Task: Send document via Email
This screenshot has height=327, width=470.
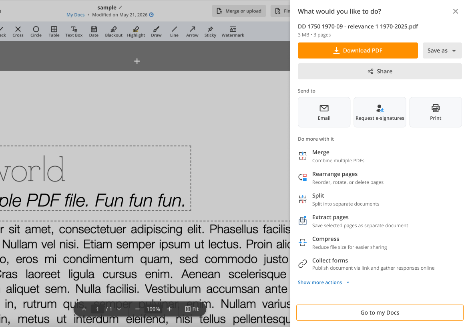Action: click(324, 112)
